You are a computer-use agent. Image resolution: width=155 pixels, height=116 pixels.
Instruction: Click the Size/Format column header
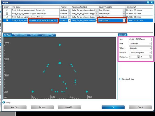tap(131, 7)
